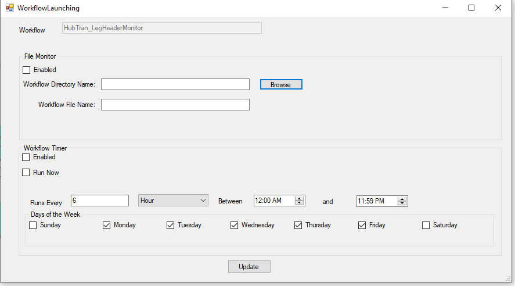Enable the Workflow Timer checkbox
This screenshot has width=515, height=286.
[26, 157]
